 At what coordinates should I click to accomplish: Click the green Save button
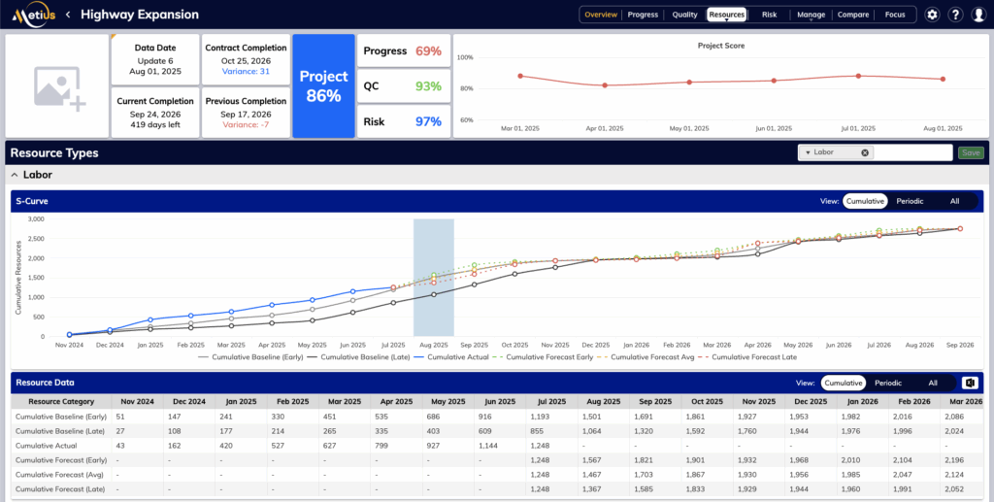pyautogui.click(x=970, y=152)
